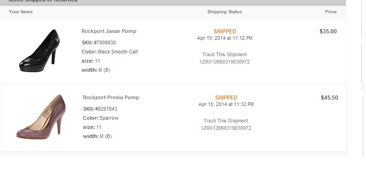This screenshot has width=366, height=196.
Task: Click SKU #8297843
Action: [106, 109]
